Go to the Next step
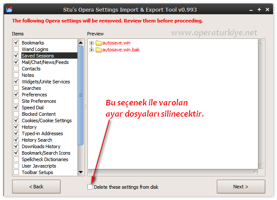Viewport: 277px width, 200px height. pyautogui.click(x=241, y=187)
